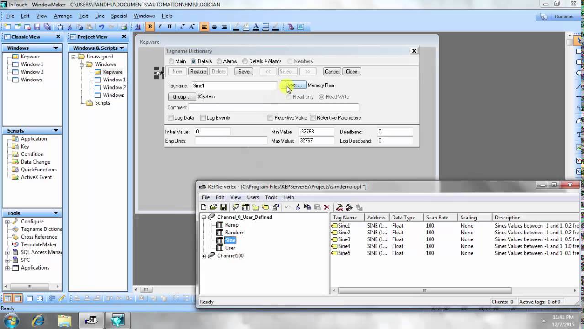
Task: Open the Windows & Scripts dropdown arrow
Action: pos(122,48)
